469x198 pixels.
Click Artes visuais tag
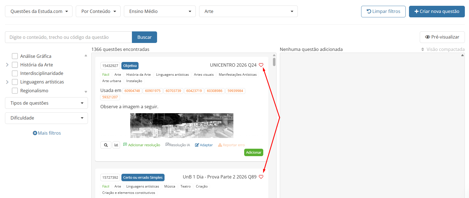click(204, 75)
